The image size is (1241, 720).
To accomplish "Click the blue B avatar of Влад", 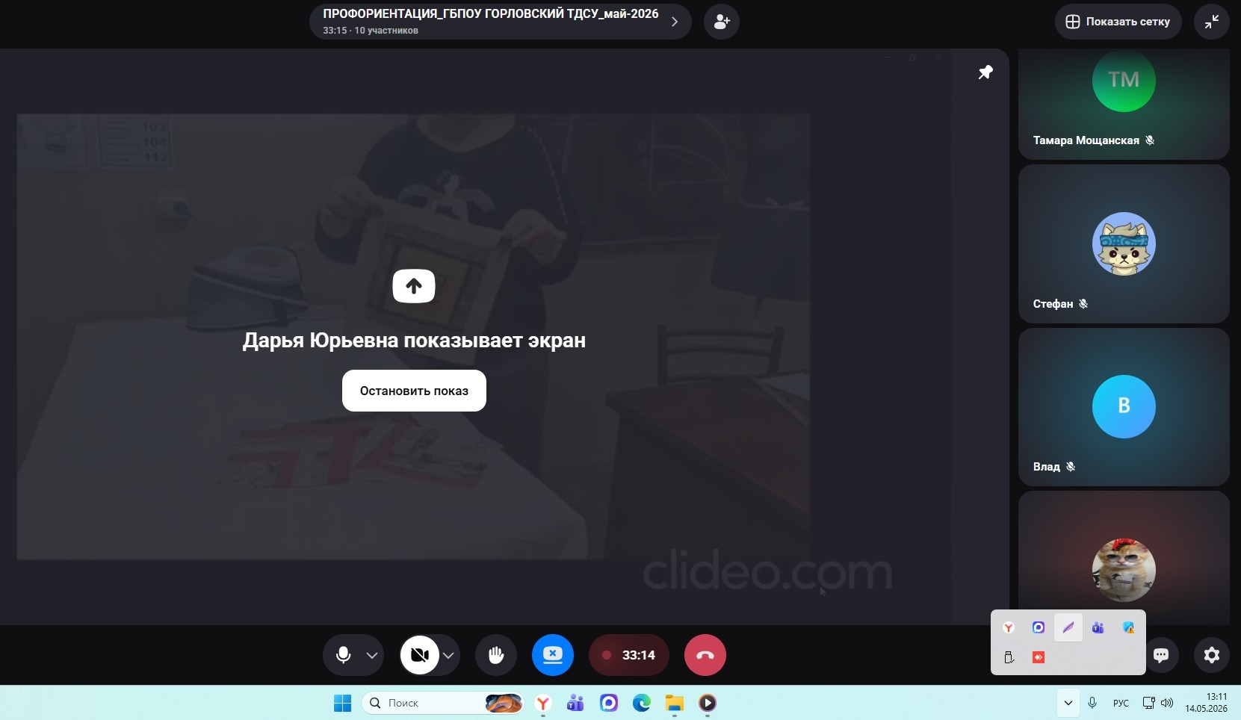I will [1124, 406].
